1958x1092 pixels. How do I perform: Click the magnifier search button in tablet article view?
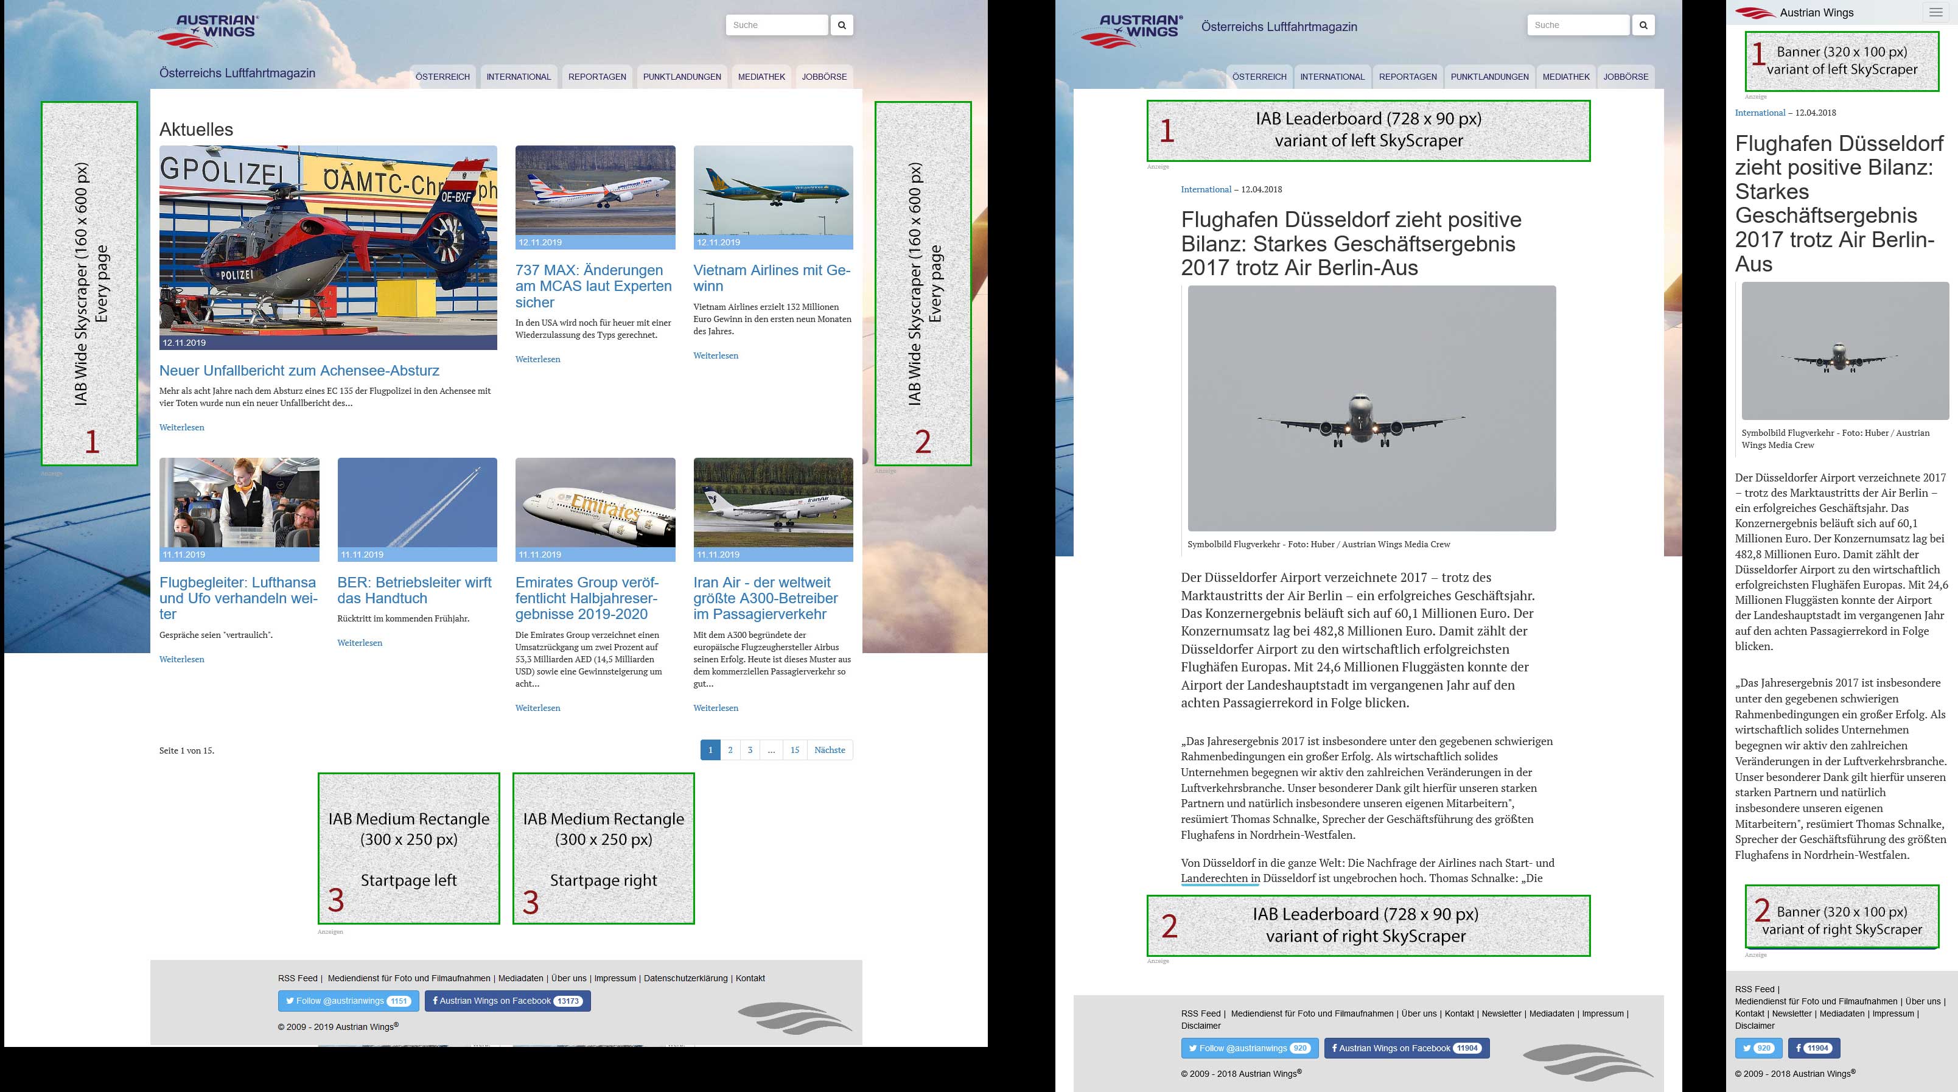tap(1643, 25)
